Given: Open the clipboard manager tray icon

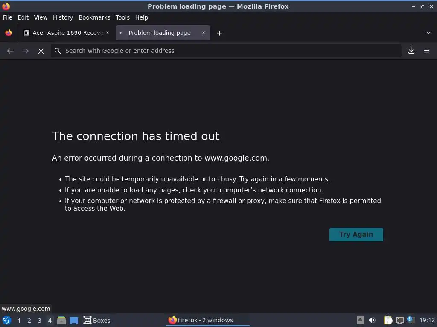Looking at the screenshot, I should pyautogui.click(x=388, y=320).
